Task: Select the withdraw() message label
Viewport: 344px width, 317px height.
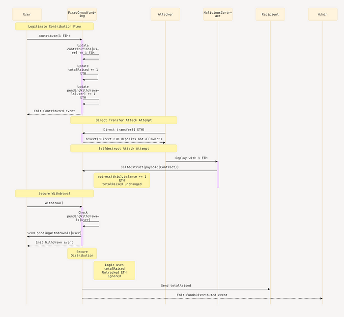Action: click(x=54, y=203)
